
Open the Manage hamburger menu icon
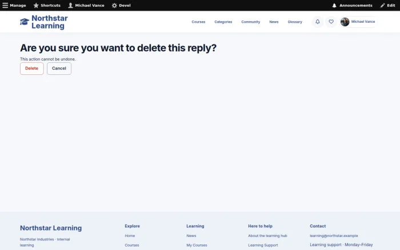(x=5, y=5)
